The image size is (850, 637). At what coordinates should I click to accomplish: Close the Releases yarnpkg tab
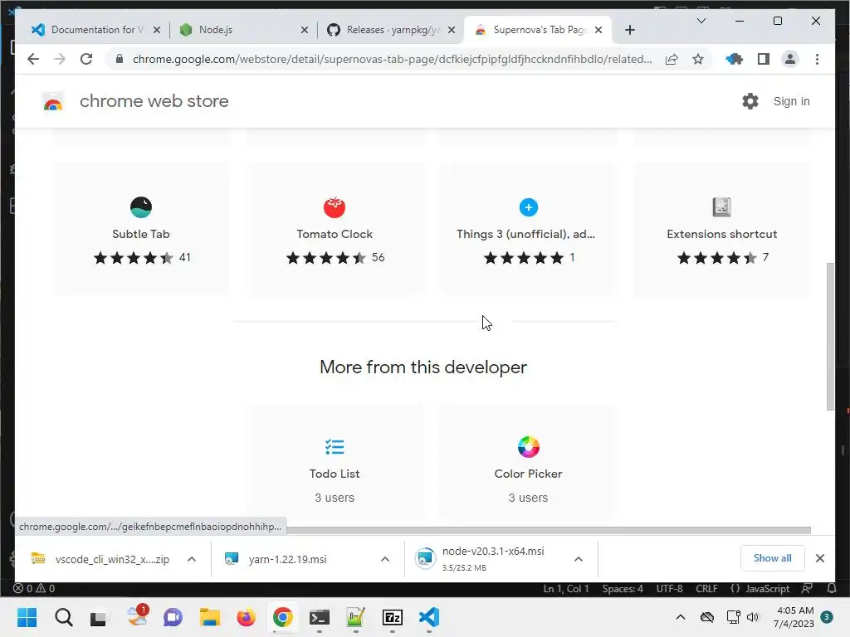[x=452, y=30]
